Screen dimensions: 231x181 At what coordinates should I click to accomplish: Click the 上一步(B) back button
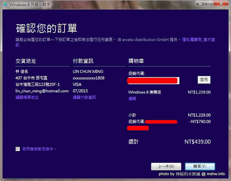pyautogui.click(x=166, y=167)
